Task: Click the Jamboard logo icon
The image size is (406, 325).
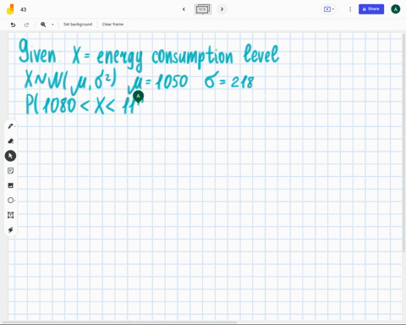Action: pos(10,9)
